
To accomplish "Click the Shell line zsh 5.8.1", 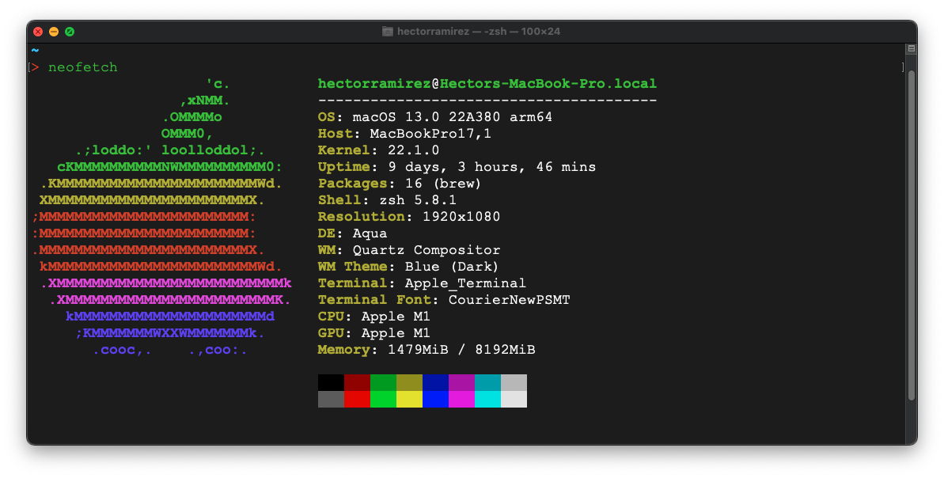I will click(387, 200).
